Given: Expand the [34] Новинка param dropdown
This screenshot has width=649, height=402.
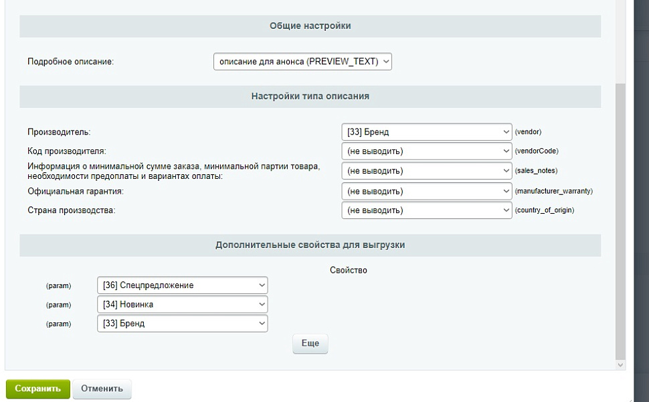Looking at the screenshot, I should click(x=182, y=305).
